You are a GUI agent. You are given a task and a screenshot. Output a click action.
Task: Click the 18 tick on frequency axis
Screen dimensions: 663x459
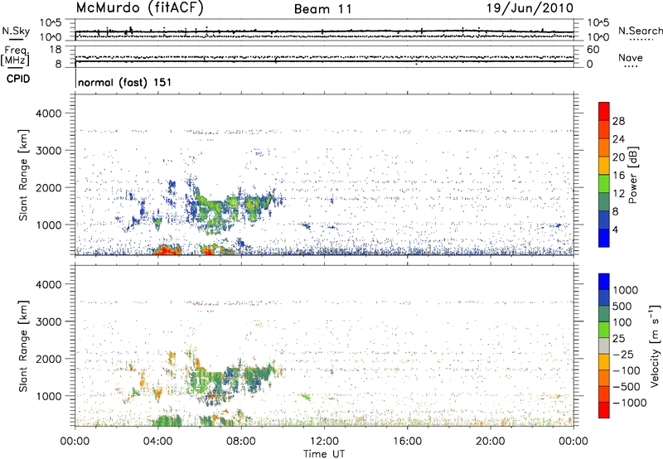[x=56, y=50]
